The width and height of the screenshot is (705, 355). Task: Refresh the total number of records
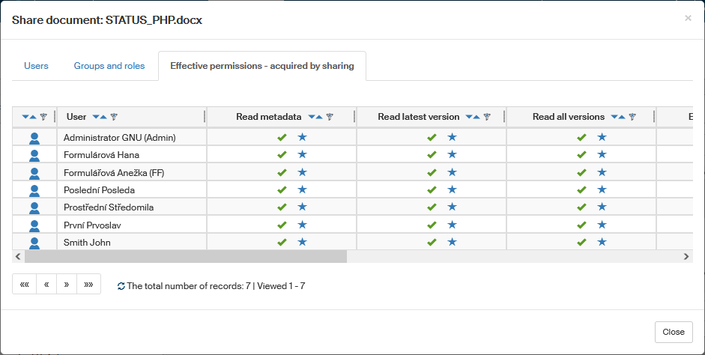121,286
